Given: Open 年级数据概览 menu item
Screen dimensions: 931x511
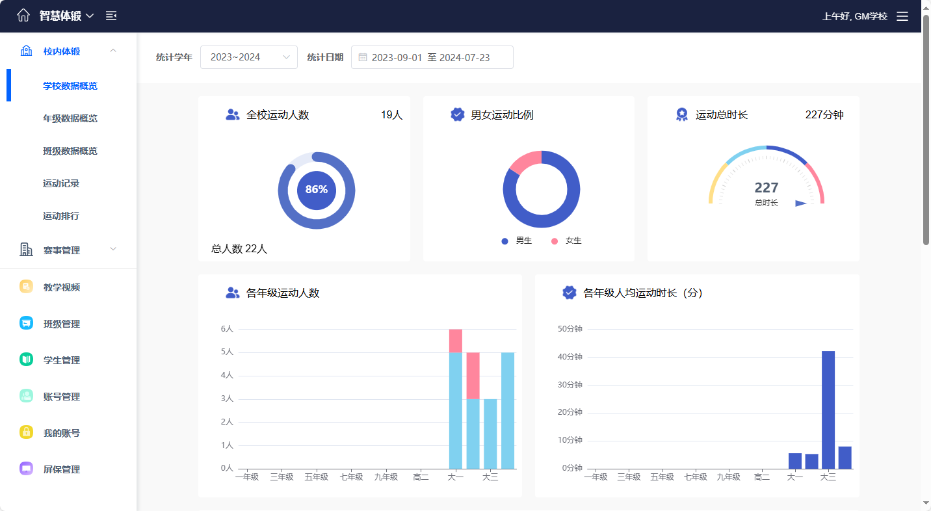Looking at the screenshot, I should pyautogui.click(x=70, y=118).
